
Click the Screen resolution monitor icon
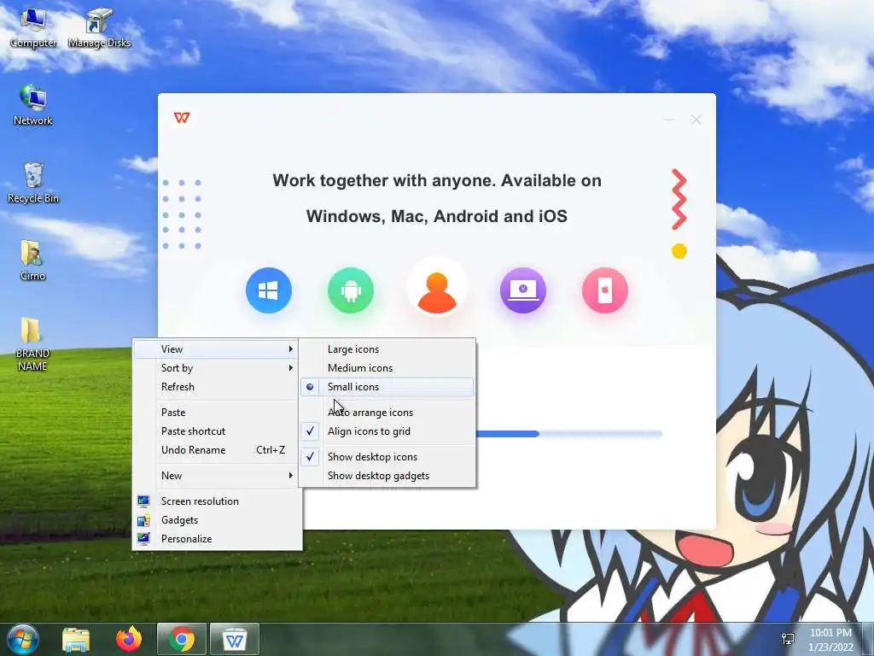[143, 501]
